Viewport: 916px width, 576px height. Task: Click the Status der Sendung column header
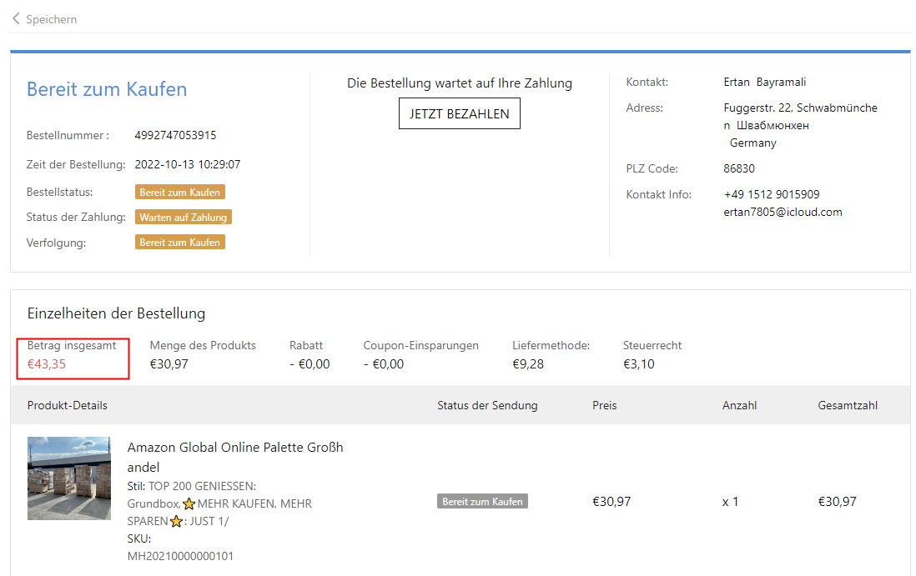pyautogui.click(x=487, y=406)
